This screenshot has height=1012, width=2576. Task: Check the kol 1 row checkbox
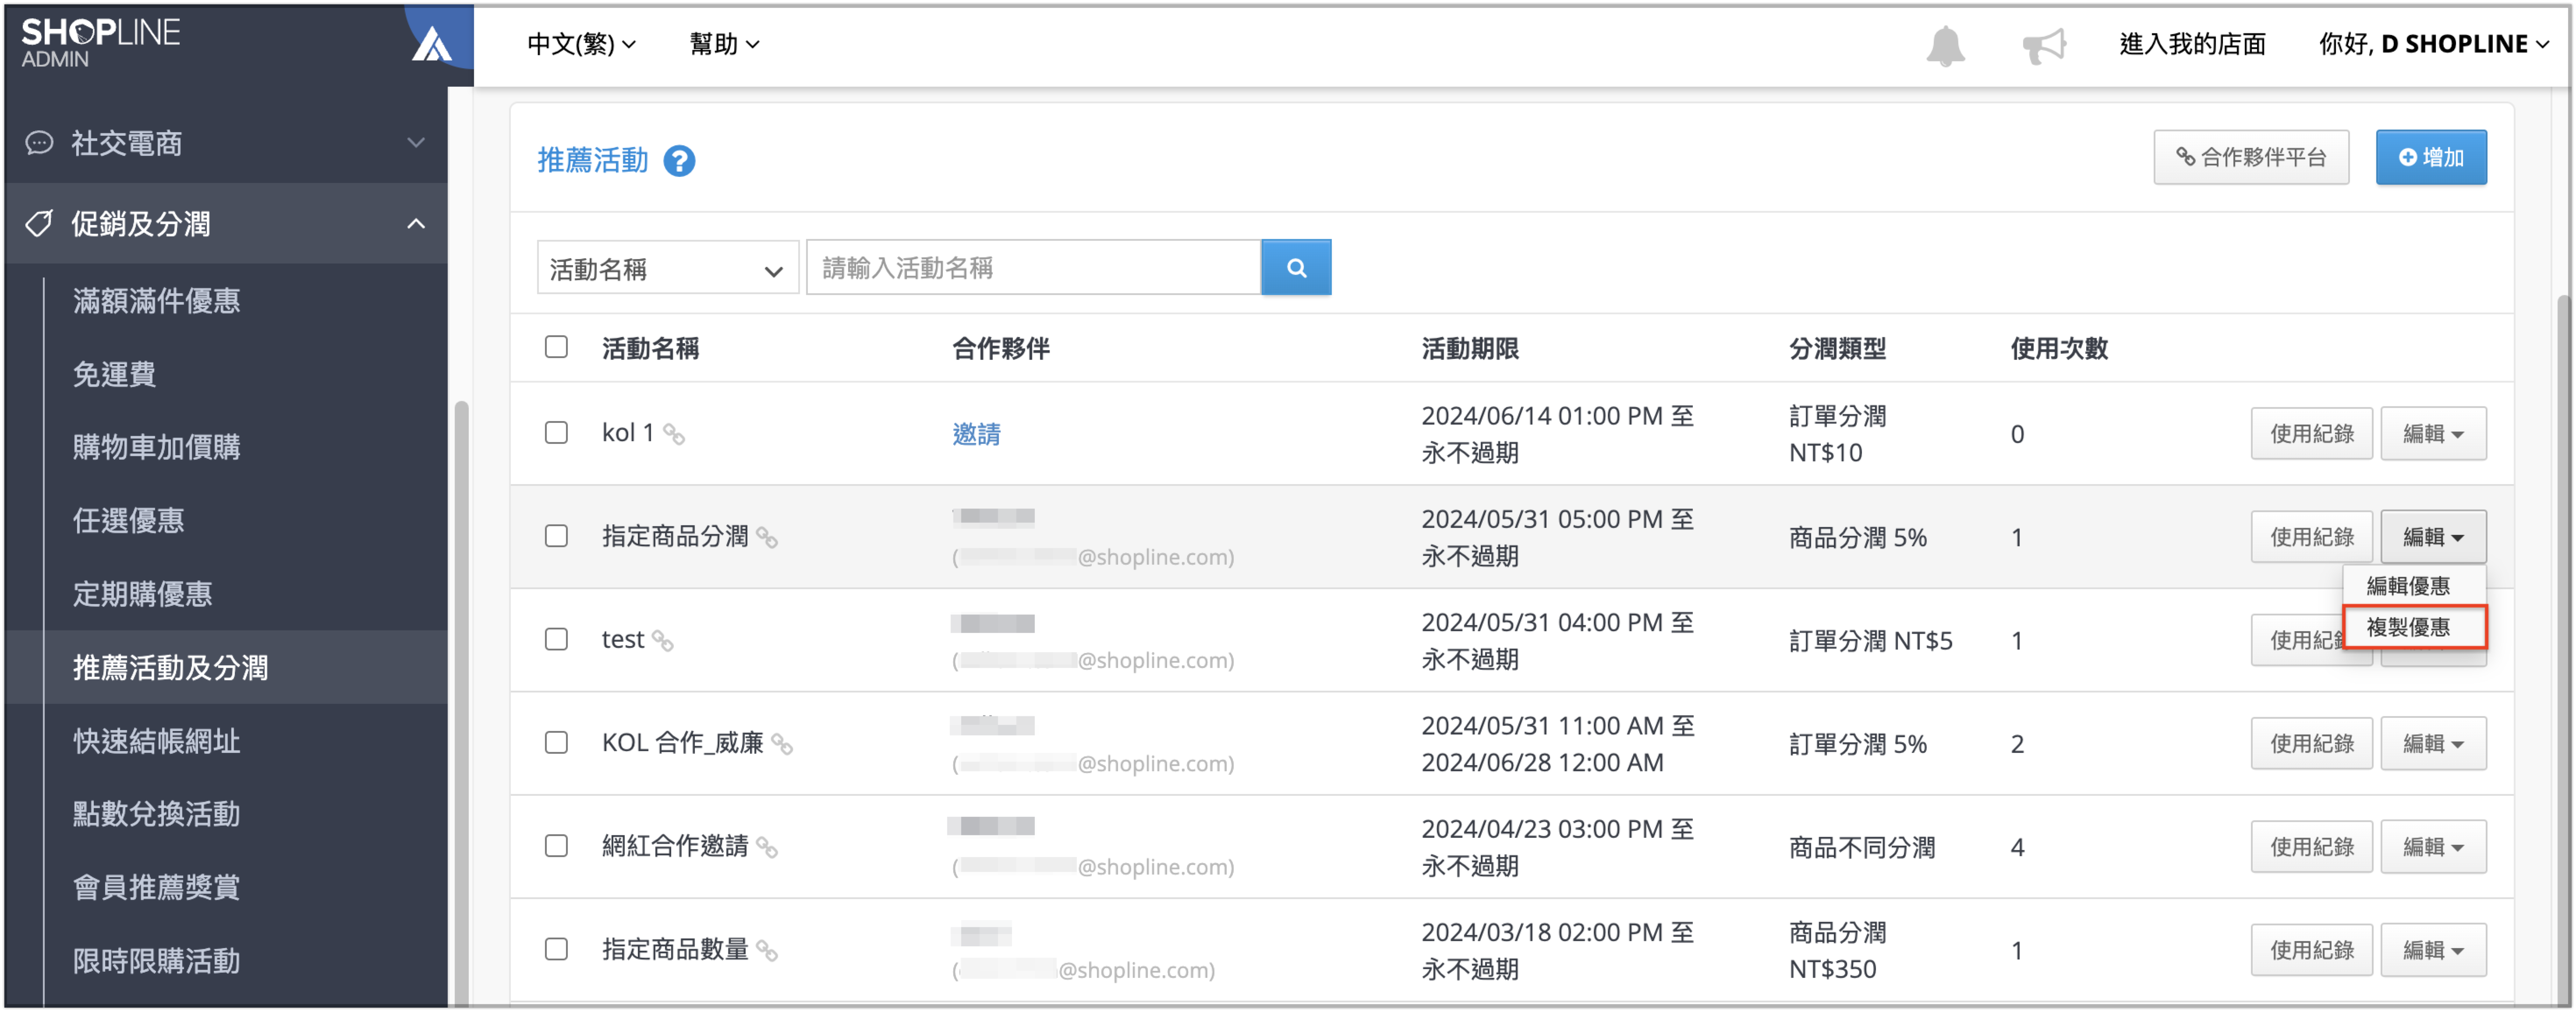coord(556,432)
